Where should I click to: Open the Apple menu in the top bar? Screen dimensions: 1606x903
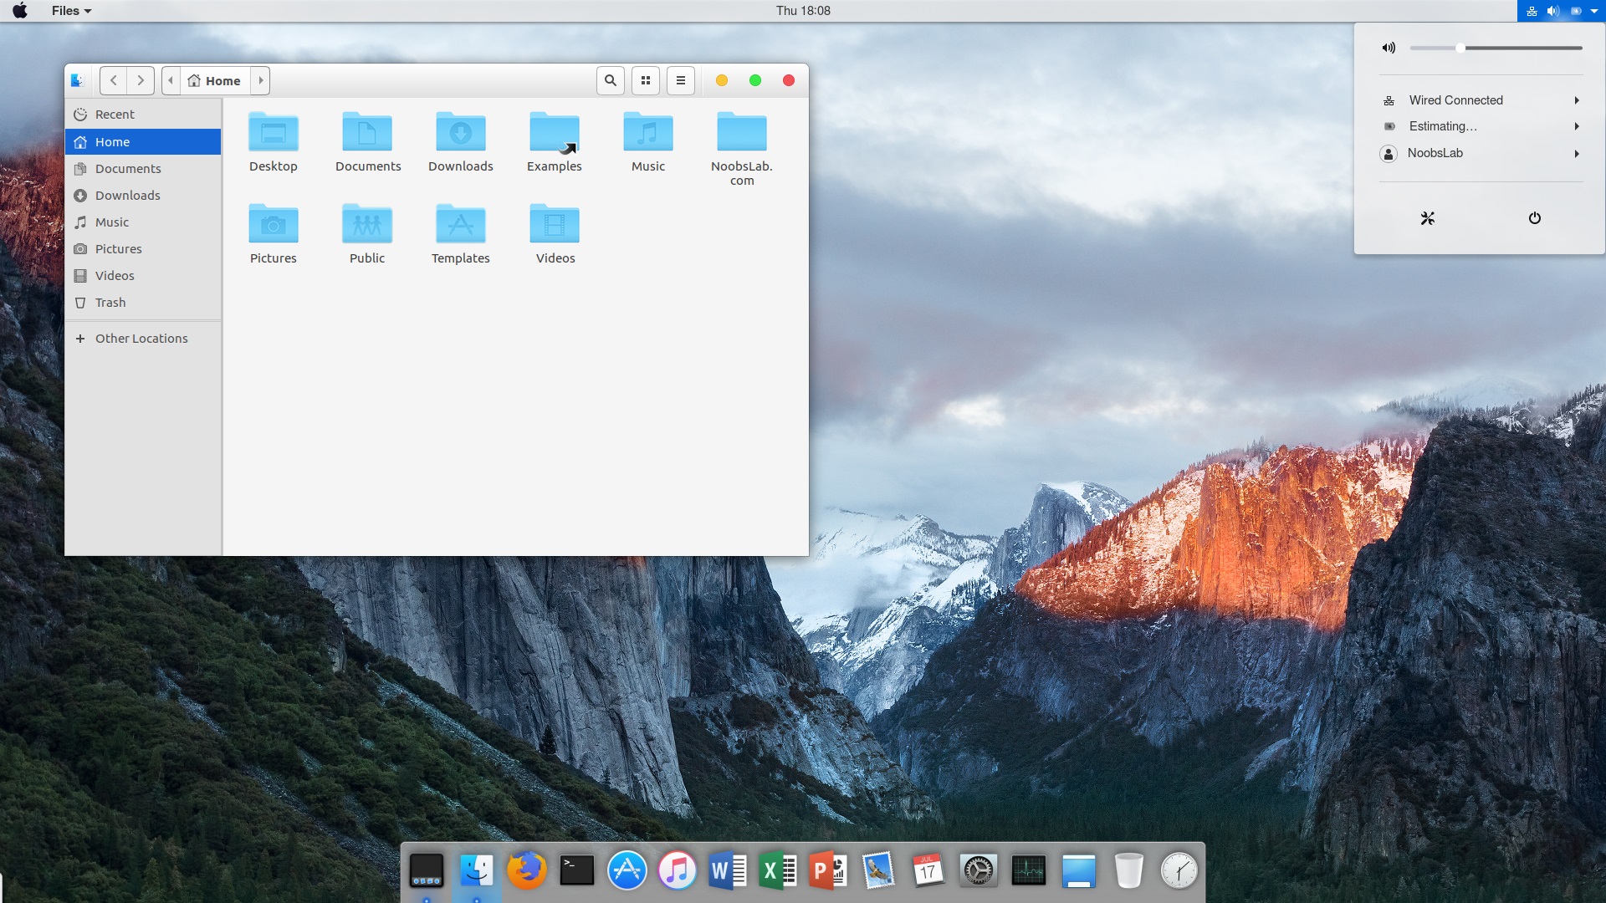click(x=18, y=11)
